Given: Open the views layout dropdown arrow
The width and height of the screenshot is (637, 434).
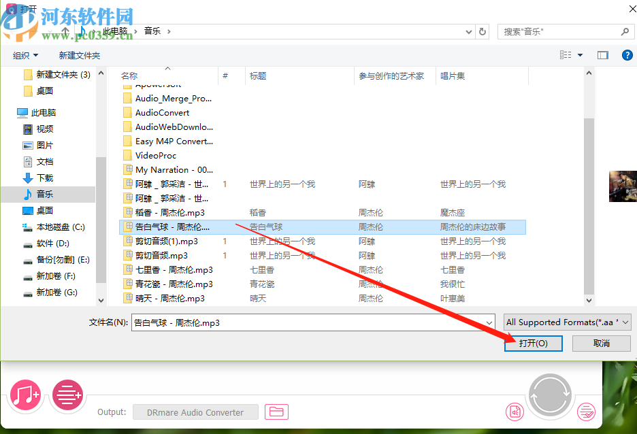Looking at the screenshot, I should [581, 55].
